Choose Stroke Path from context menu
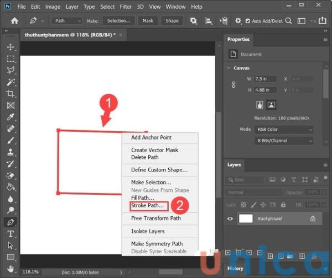The height and width of the screenshot is (278, 332). pos(147,206)
